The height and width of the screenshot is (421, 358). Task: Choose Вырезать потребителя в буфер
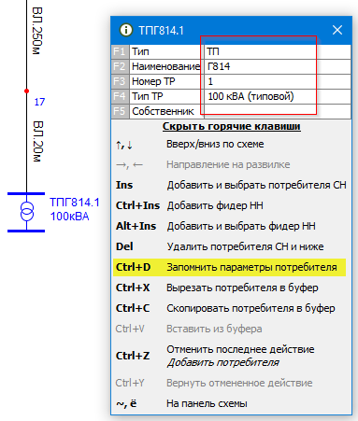(x=242, y=288)
